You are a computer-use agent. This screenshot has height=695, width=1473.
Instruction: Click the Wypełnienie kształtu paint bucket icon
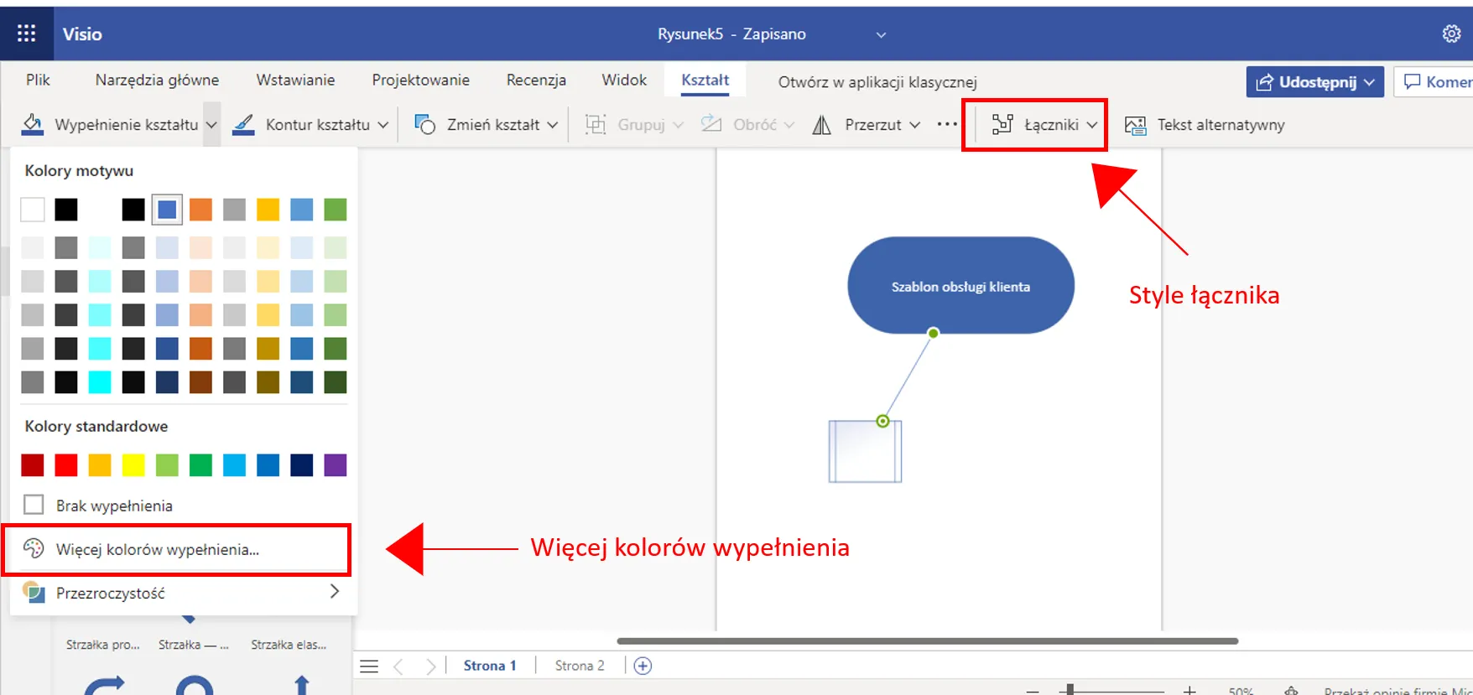coord(33,124)
